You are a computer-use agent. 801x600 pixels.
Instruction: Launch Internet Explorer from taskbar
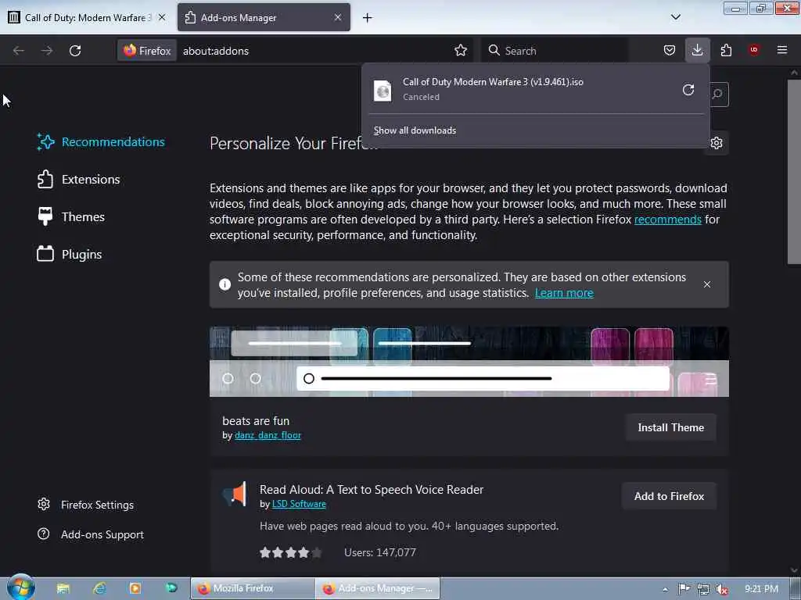(x=99, y=588)
